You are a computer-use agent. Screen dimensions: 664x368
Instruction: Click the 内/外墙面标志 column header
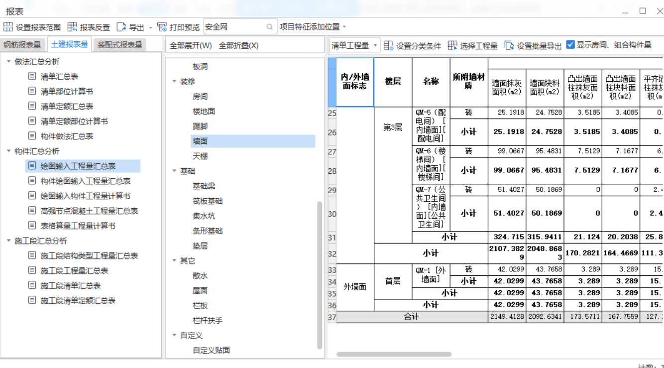coord(355,82)
